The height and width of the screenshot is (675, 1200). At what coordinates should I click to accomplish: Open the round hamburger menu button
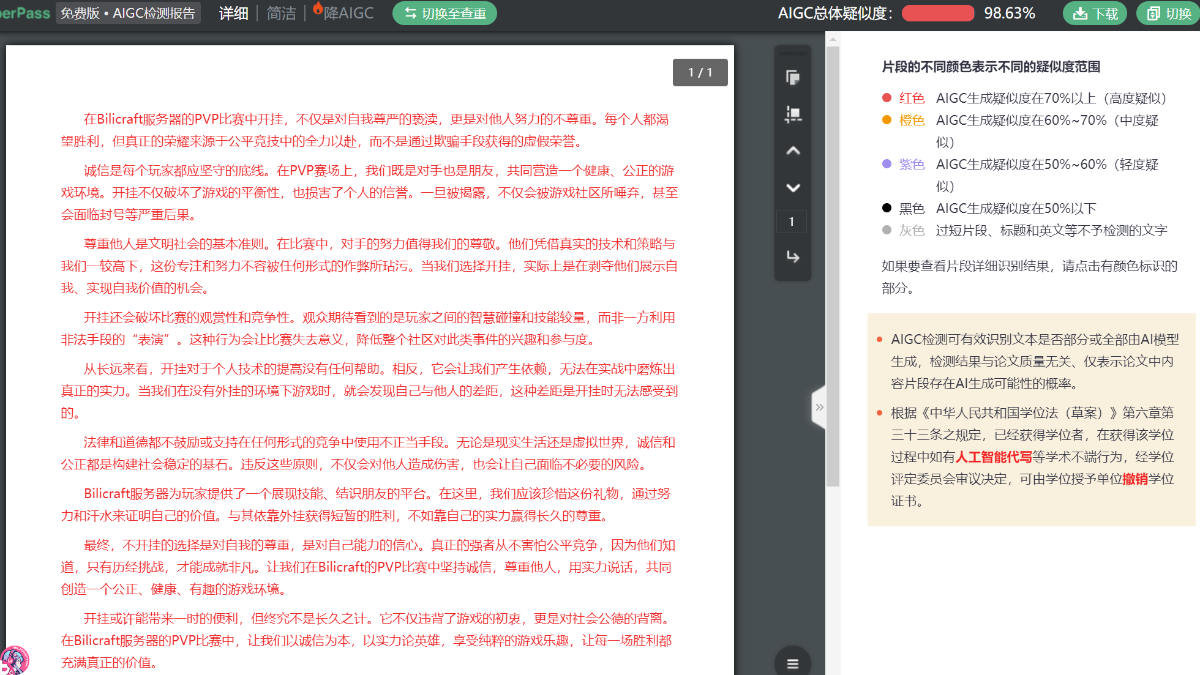pos(793,663)
